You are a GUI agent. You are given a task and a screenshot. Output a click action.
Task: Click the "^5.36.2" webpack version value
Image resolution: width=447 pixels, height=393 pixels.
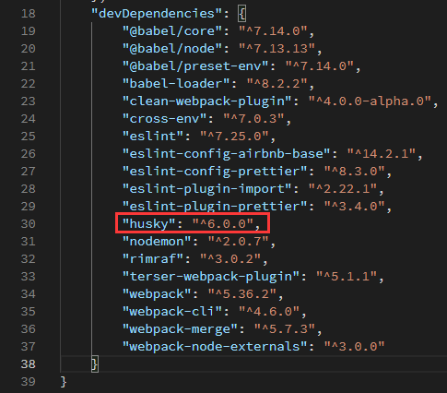coord(242,294)
